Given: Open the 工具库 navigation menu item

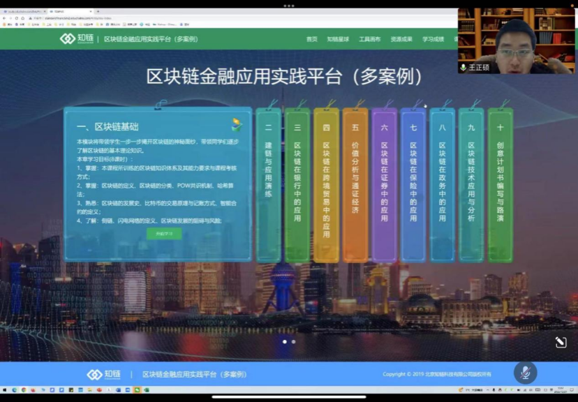Looking at the screenshot, I should [x=369, y=39].
